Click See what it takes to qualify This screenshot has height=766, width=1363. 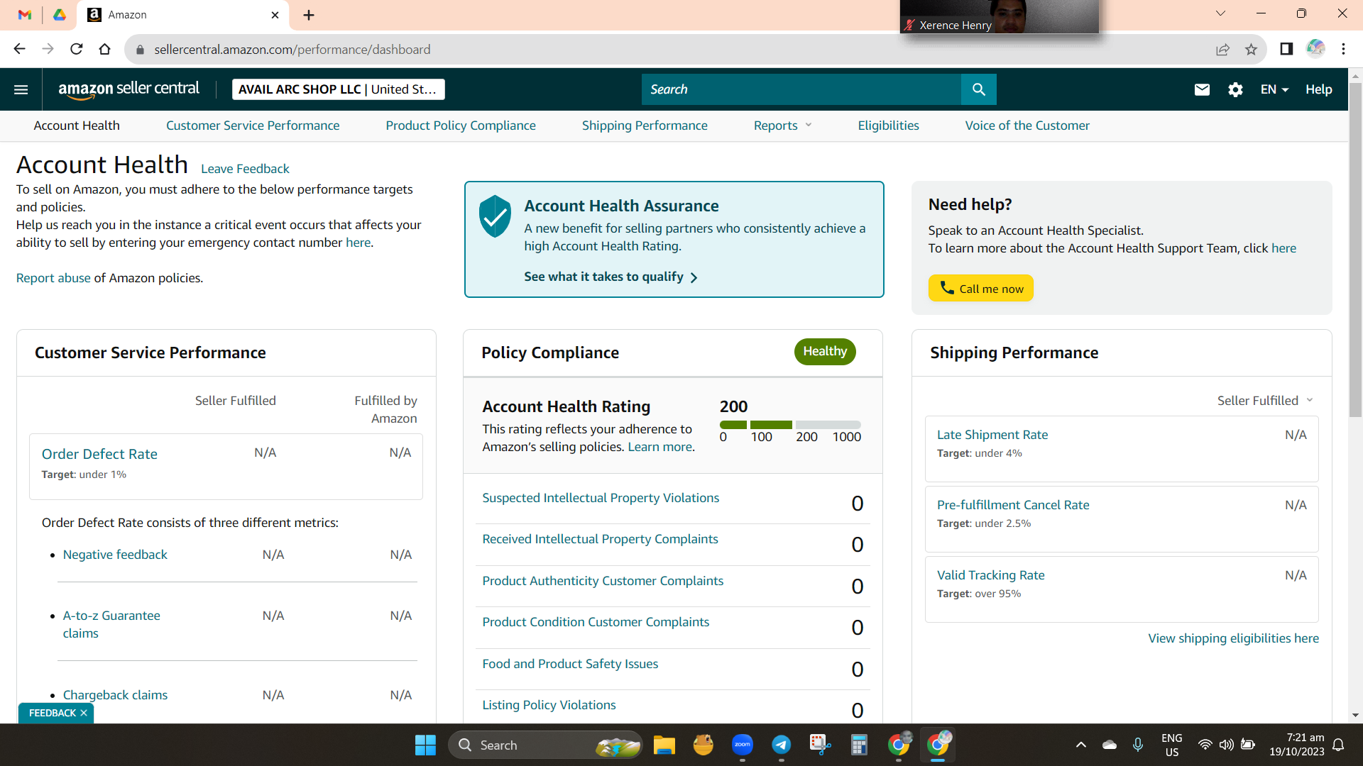click(x=611, y=277)
